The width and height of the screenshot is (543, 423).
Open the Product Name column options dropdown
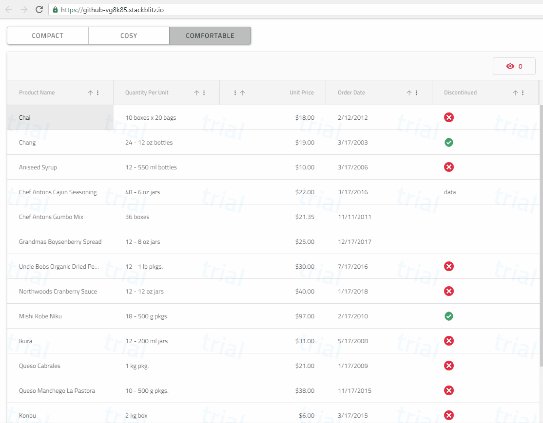point(97,92)
